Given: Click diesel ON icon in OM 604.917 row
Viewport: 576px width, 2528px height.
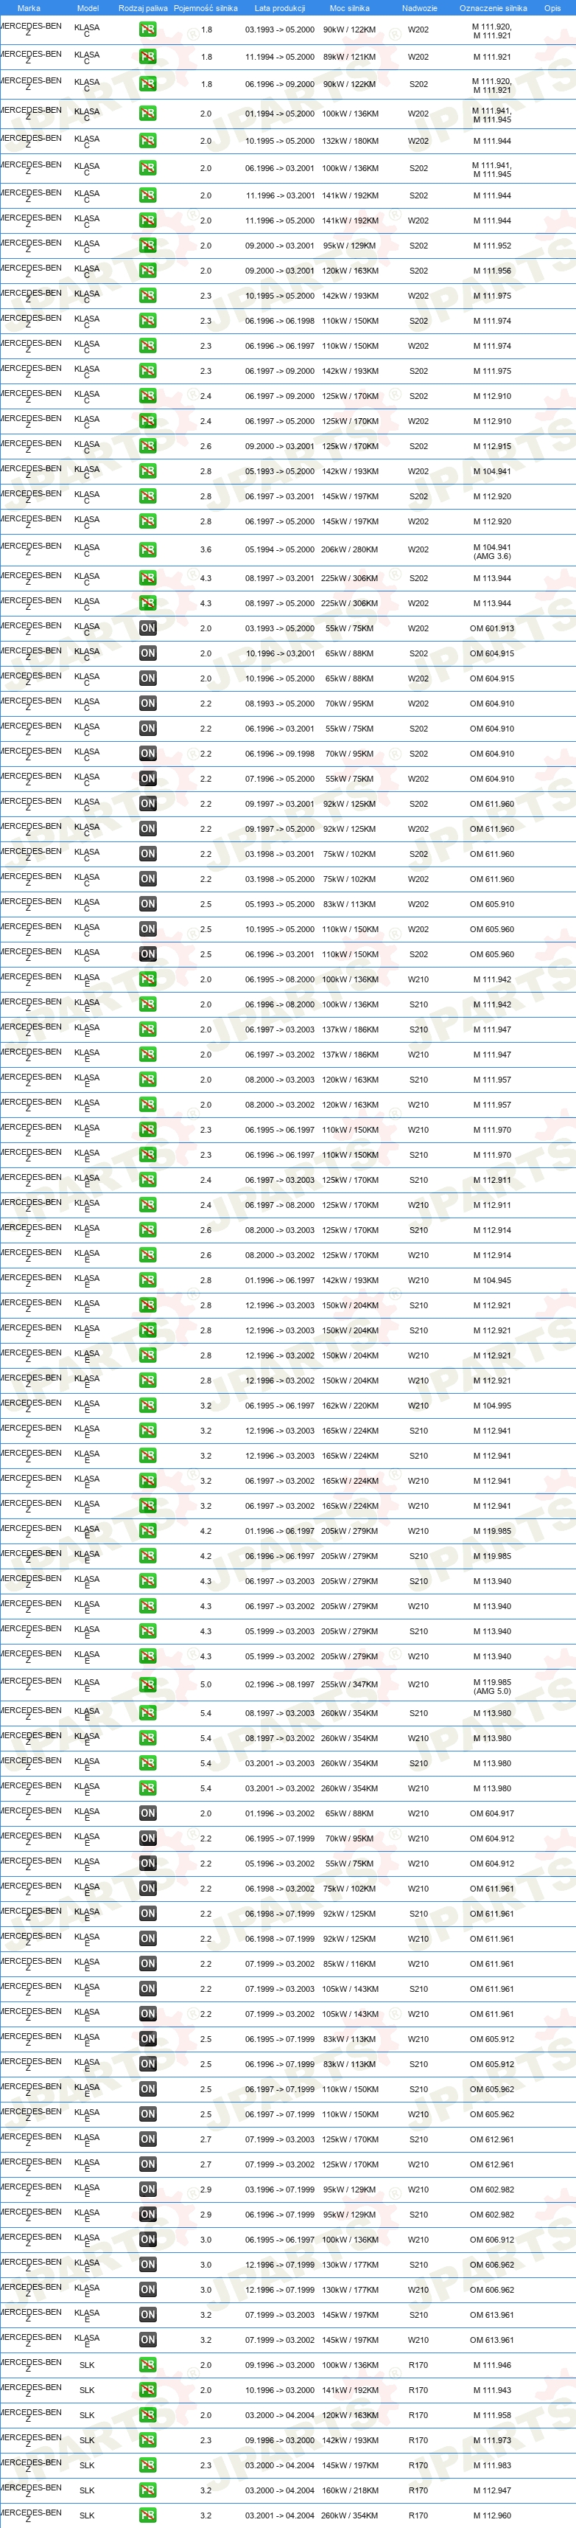Looking at the screenshot, I should point(148,1813).
